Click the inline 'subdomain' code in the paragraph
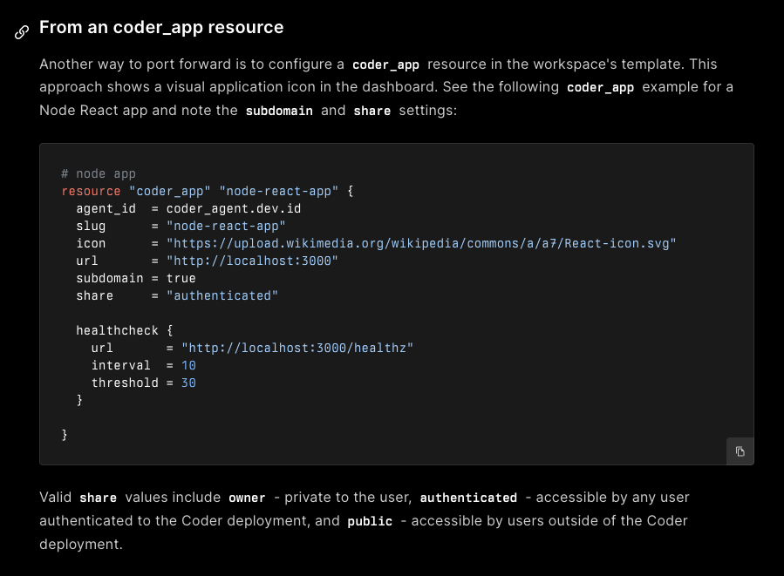The height and width of the screenshot is (576, 784). (x=278, y=112)
